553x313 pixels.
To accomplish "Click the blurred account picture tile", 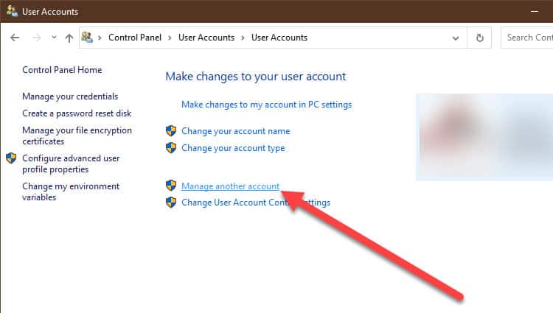I will (484, 137).
